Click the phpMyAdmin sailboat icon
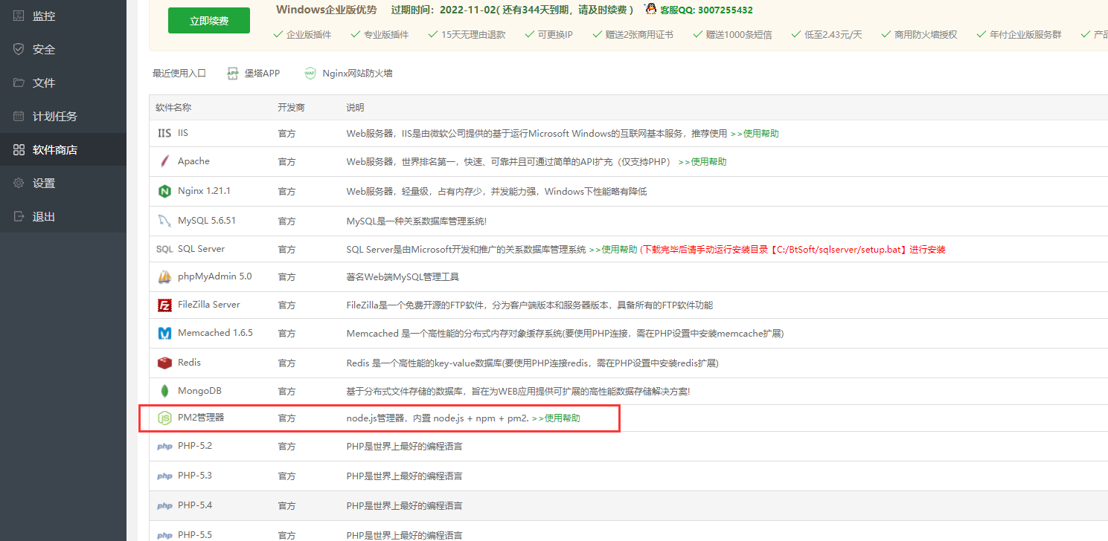 (164, 276)
